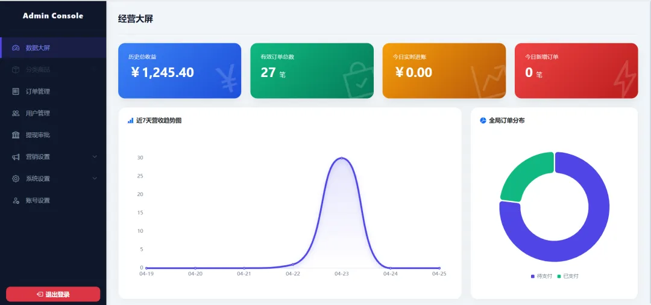Click the megaphone icon beside 营销设置
The height and width of the screenshot is (305, 651).
(x=16, y=156)
